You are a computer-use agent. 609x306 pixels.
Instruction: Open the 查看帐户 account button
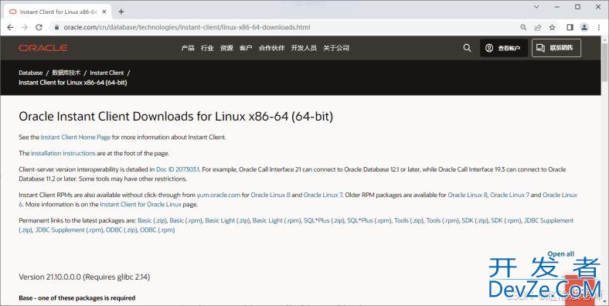coord(504,48)
